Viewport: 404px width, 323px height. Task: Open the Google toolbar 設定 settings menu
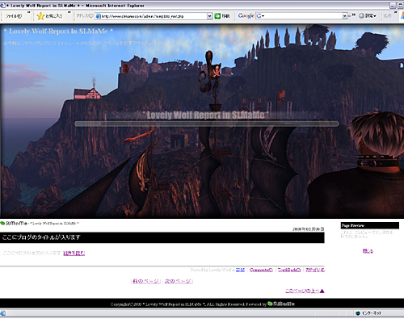[368, 16]
